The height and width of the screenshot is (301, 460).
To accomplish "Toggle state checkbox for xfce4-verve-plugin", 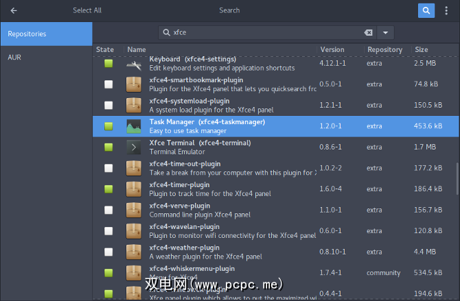I will (x=108, y=210).
